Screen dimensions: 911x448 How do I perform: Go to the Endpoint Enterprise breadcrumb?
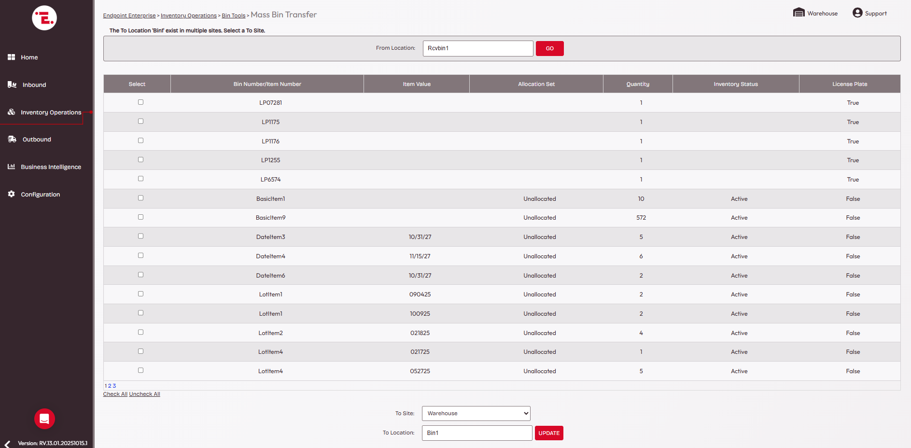point(129,15)
